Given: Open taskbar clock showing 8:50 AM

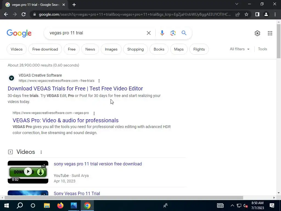Looking at the screenshot, I should coord(257,206).
